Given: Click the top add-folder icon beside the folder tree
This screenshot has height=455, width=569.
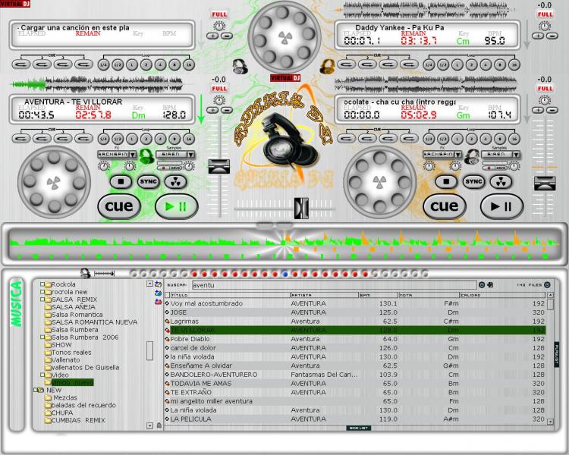Looking at the screenshot, I should tap(159, 284).
